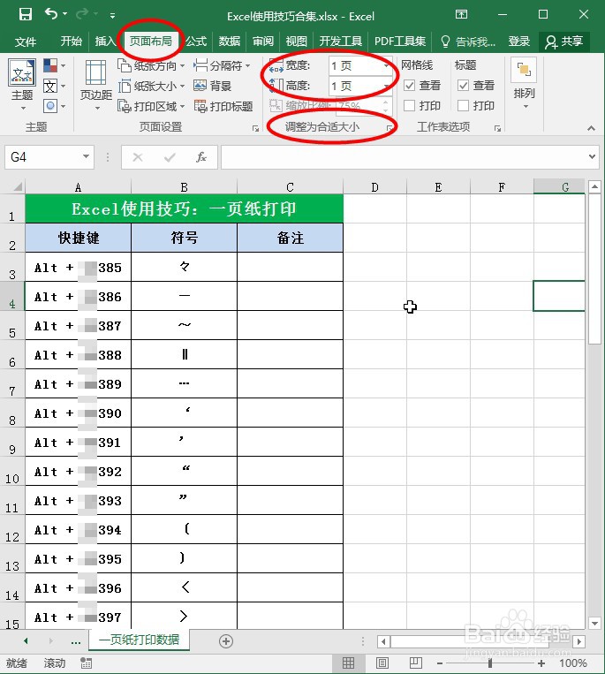
Task: Click the zoom out minus button
Action: tap(439, 663)
